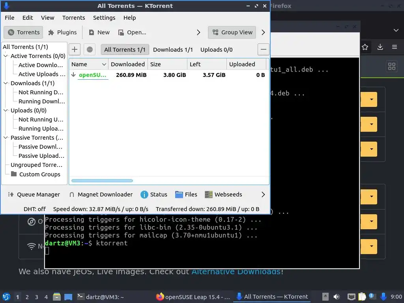404x303 pixels.
Task: Collapse the Active Torrents (0/0) tree node
Action: point(6,56)
